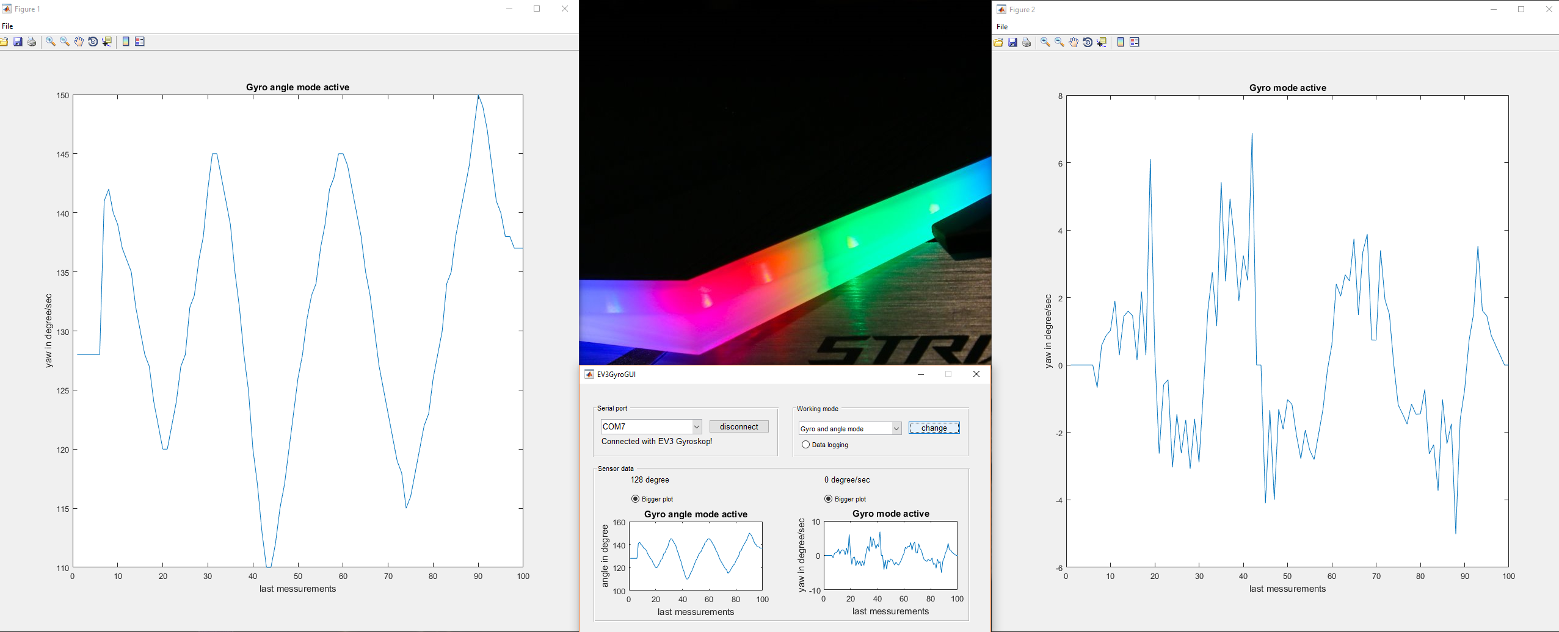Enable the Data logging option
The height and width of the screenshot is (632, 1559).
click(x=806, y=445)
